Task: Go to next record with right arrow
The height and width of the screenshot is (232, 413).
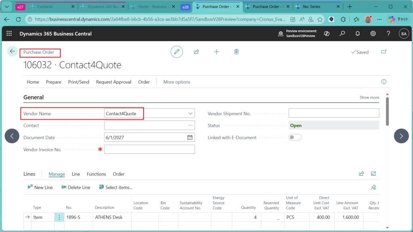Action: [401, 136]
